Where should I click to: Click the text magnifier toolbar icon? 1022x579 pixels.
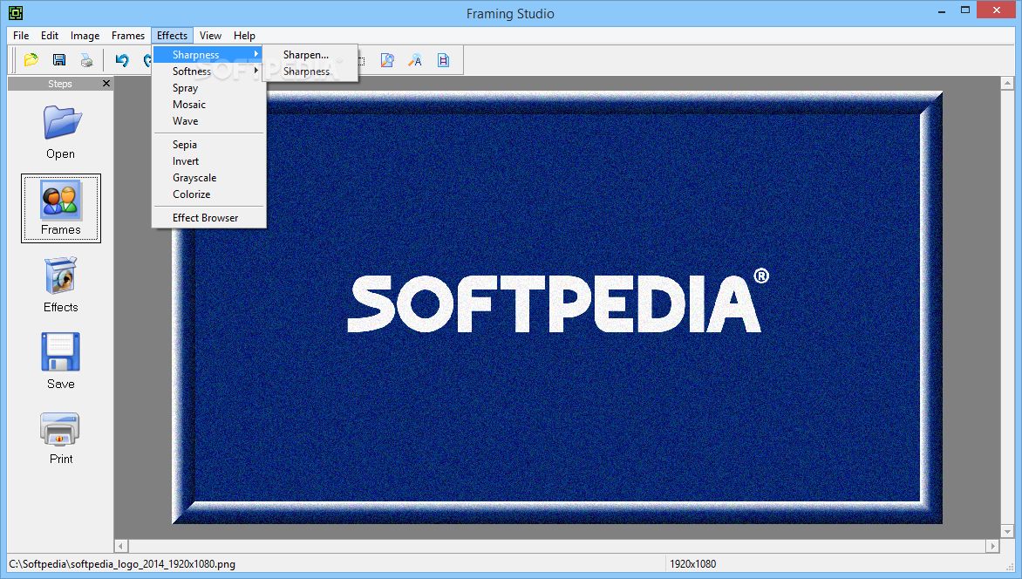[415, 60]
